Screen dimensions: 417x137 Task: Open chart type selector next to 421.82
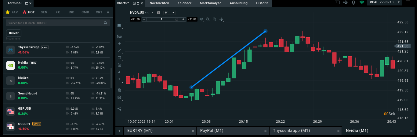[201, 19]
